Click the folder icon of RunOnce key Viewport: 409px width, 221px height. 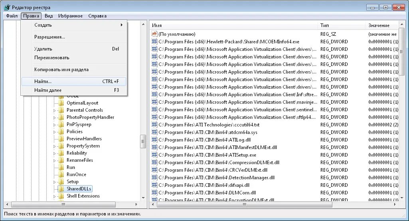(61, 174)
